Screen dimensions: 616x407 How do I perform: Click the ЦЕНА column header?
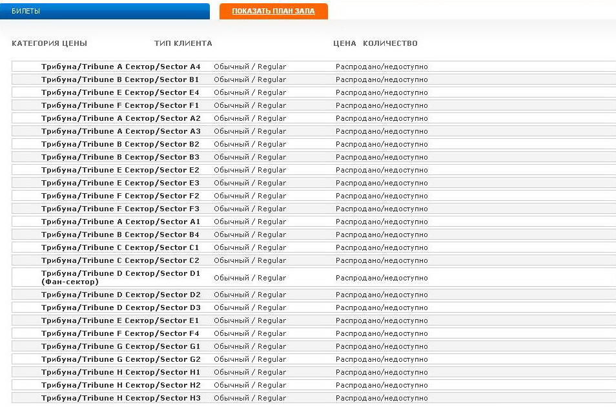pos(344,44)
